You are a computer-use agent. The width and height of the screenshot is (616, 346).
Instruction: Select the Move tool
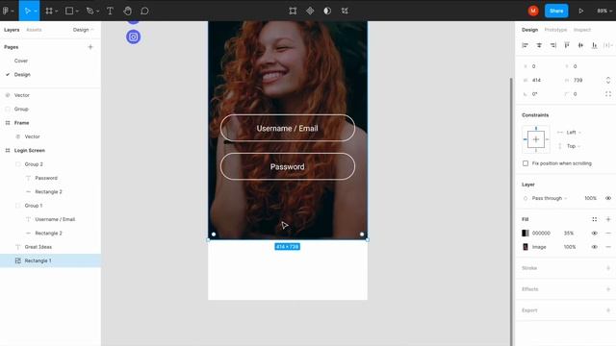27,11
